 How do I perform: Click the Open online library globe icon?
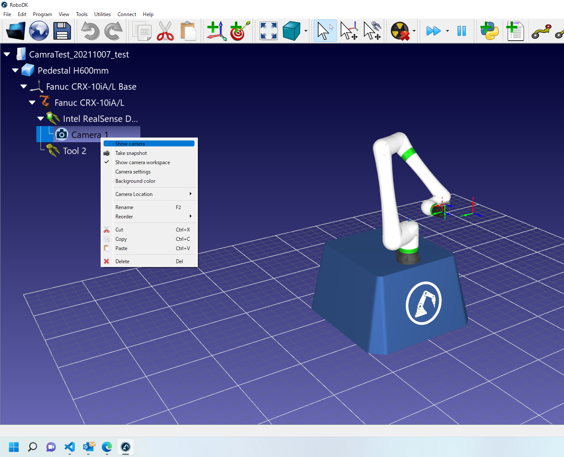tap(39, 31)
